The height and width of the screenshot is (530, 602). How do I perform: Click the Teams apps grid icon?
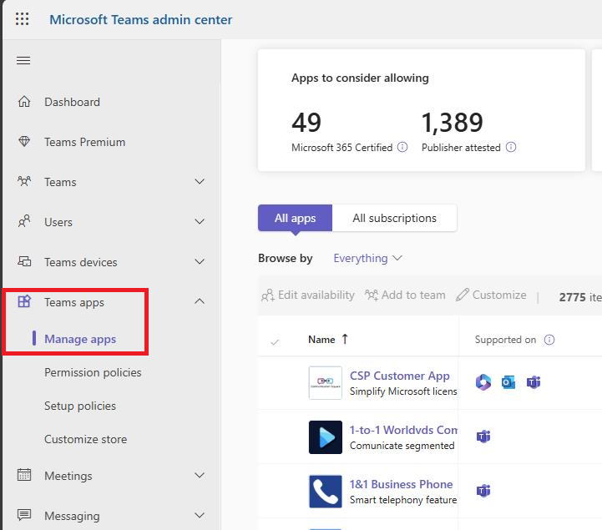pos(24,301)
